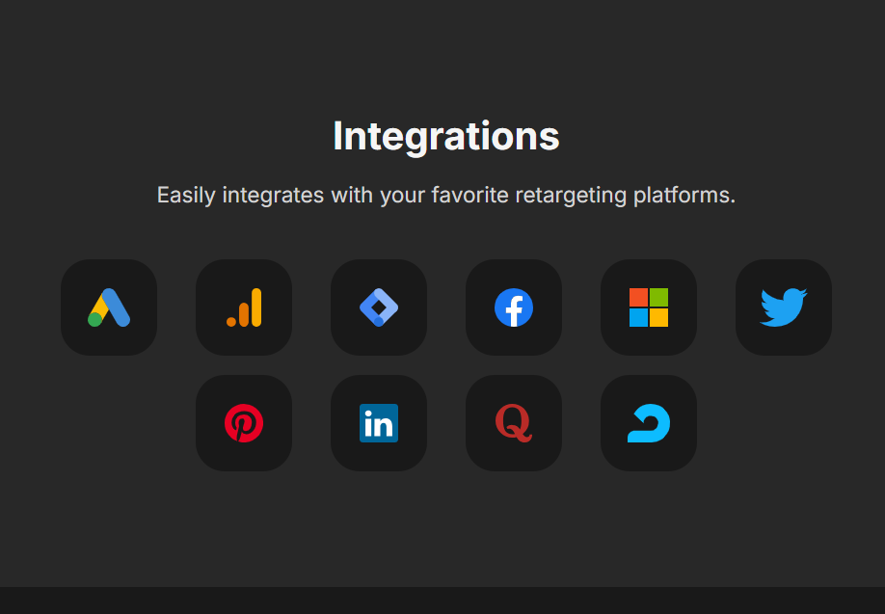Viewport: 885px width, 614px height.
Task: Click the Google Ads integration icon
Action: point(109,307)
